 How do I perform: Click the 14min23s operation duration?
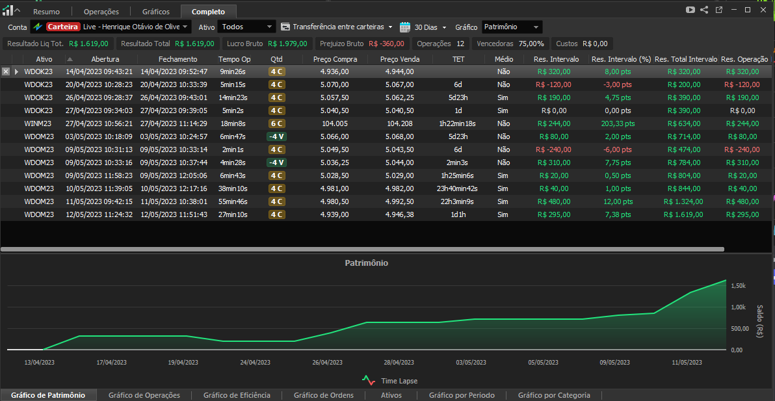click(234, 97)
